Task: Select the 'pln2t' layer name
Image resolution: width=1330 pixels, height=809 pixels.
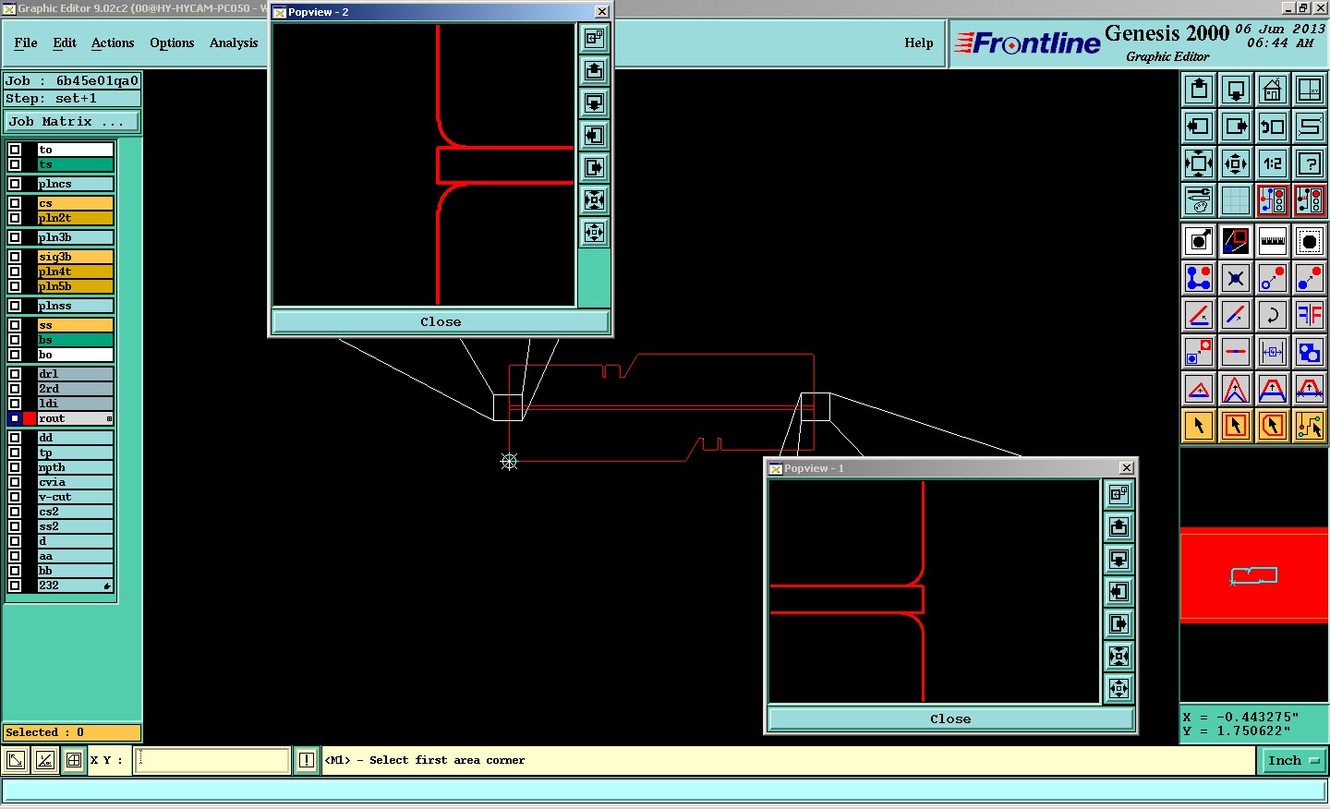Action: 75,218
